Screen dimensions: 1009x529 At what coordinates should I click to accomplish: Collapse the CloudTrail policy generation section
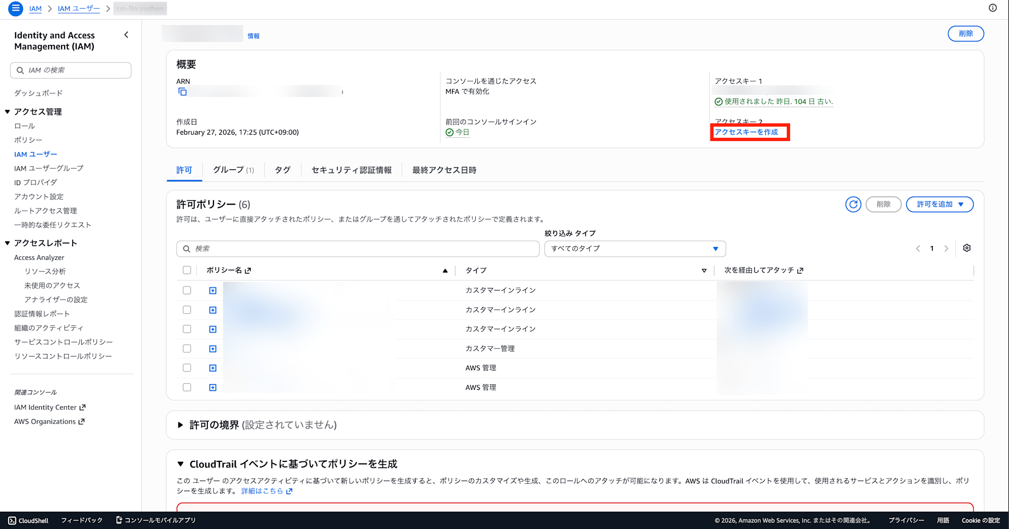coord(180,464)
